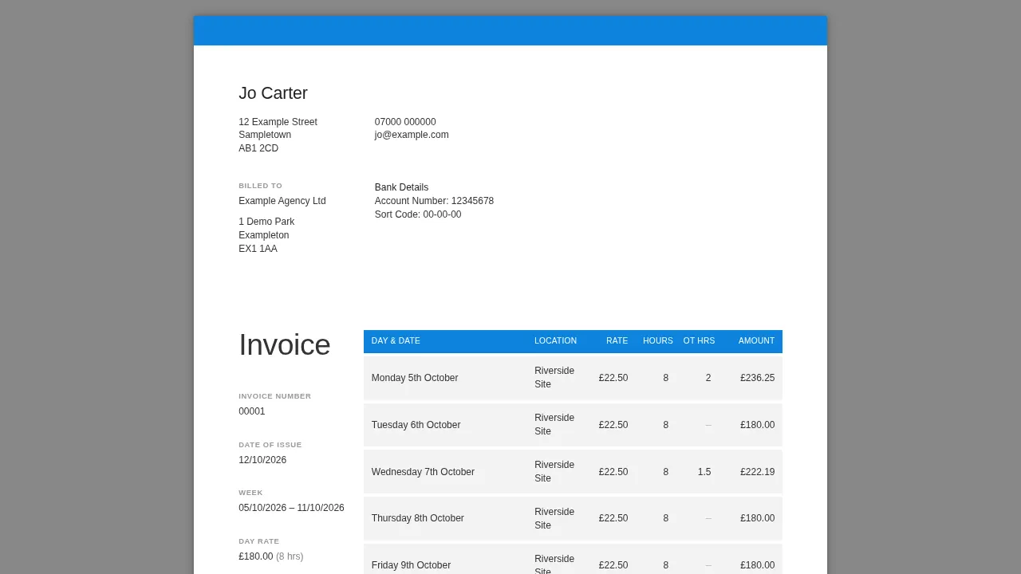The height and width of the screenshot is (574, 1021).
Task: Select the Wednesday 7th October cell
Action: coord(423,472)
